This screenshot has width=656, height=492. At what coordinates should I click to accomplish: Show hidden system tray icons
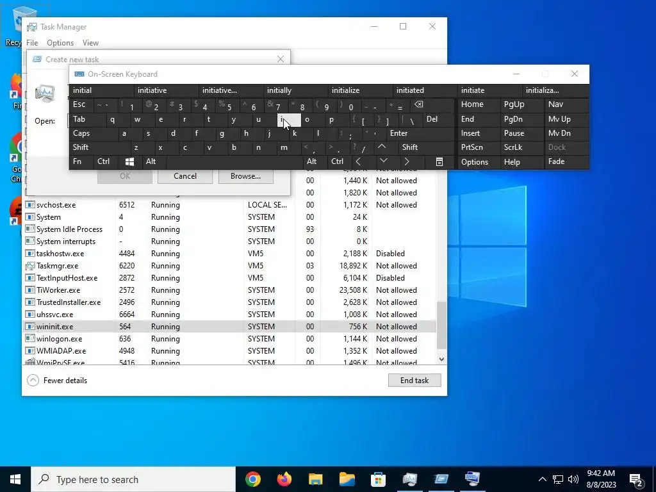(x=542, y=479)
